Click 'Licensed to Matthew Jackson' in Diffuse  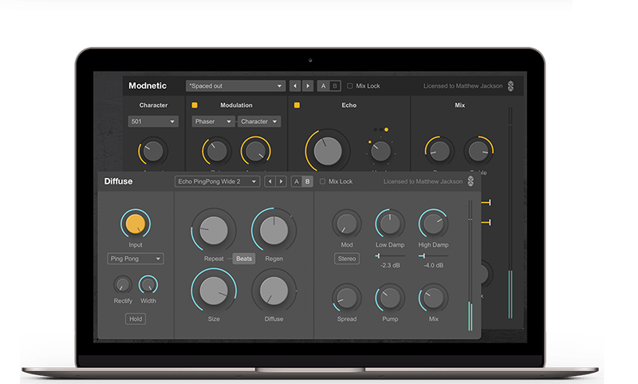423,181
